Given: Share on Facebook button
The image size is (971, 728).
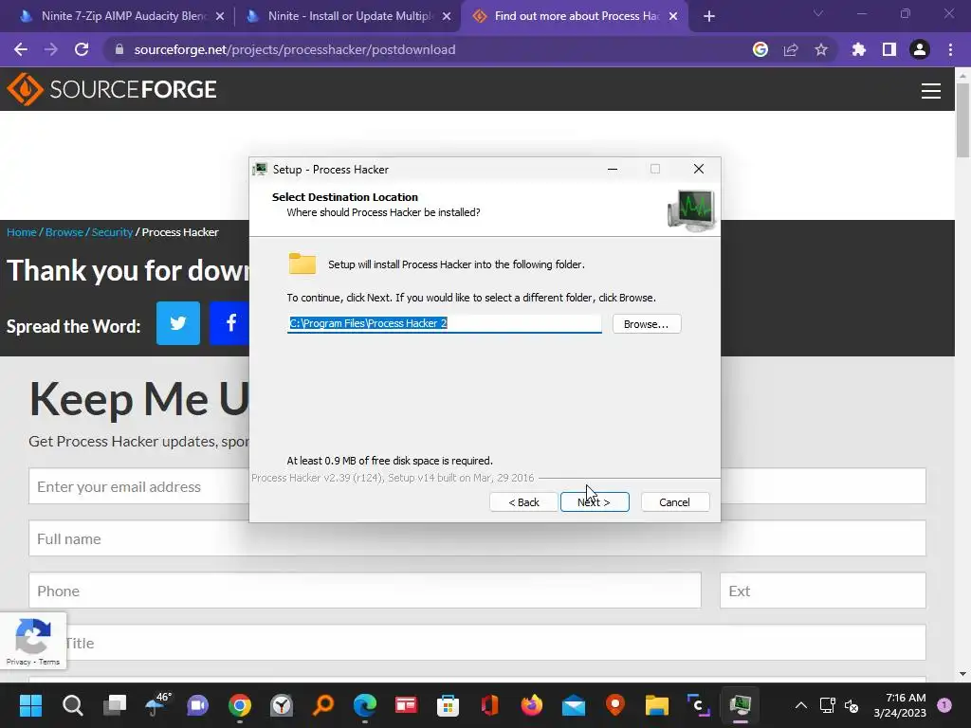Looking at the screenshot, I should [229, 323].
